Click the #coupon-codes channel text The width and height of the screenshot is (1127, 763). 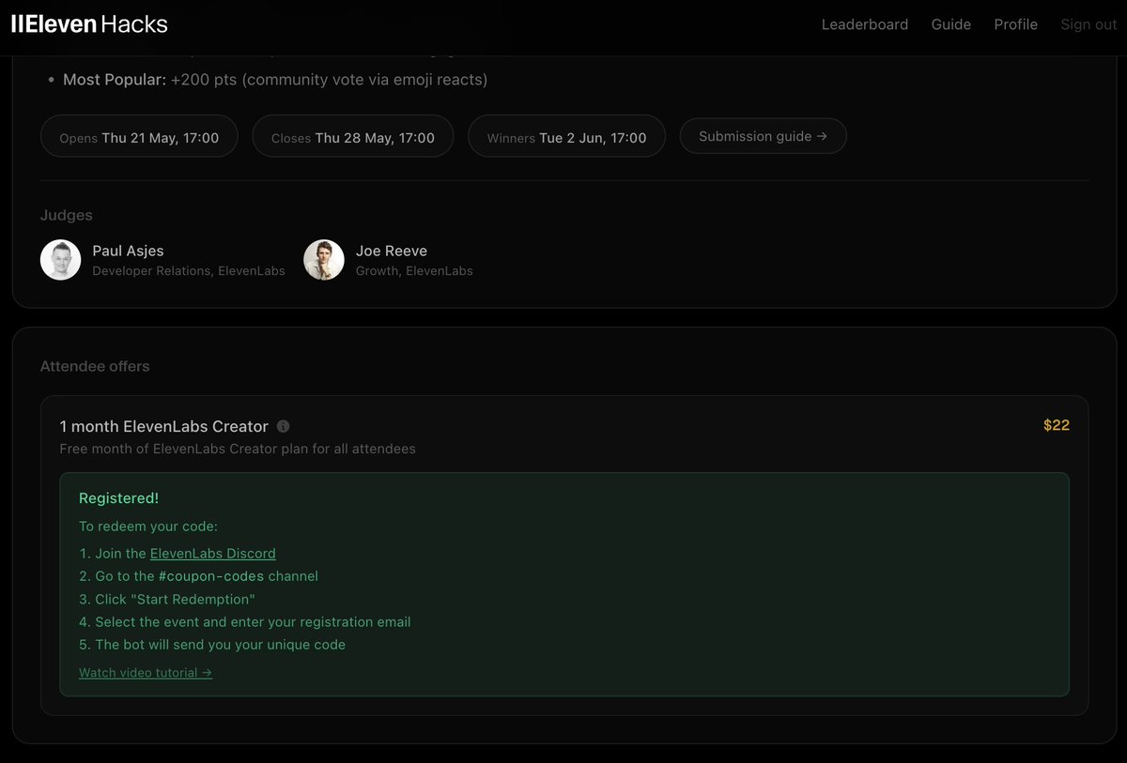211,576
